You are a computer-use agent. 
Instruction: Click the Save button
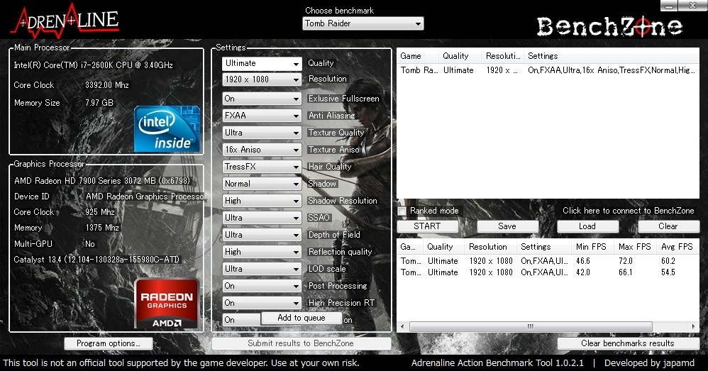[507, 226]
